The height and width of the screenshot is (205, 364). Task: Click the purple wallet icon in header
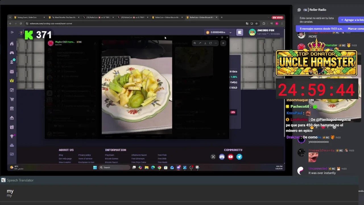[x=240, y=32]
